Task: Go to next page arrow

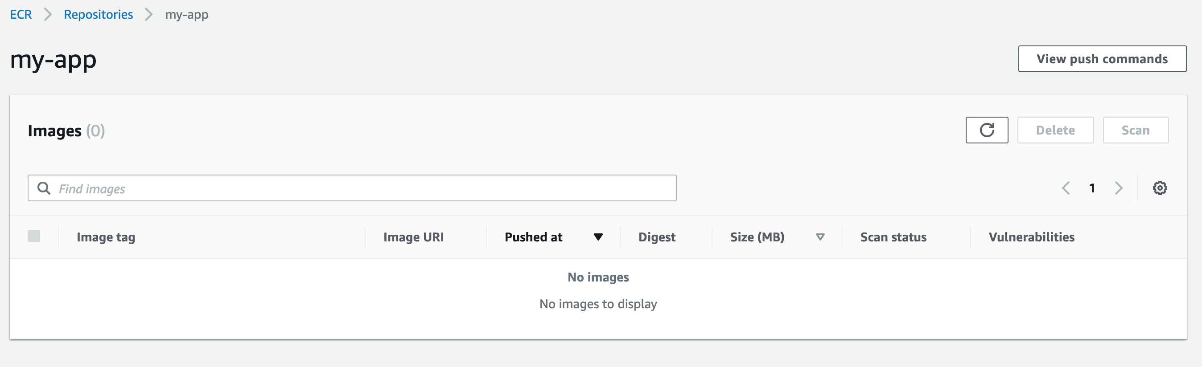Action: (x=1119, y=188)
